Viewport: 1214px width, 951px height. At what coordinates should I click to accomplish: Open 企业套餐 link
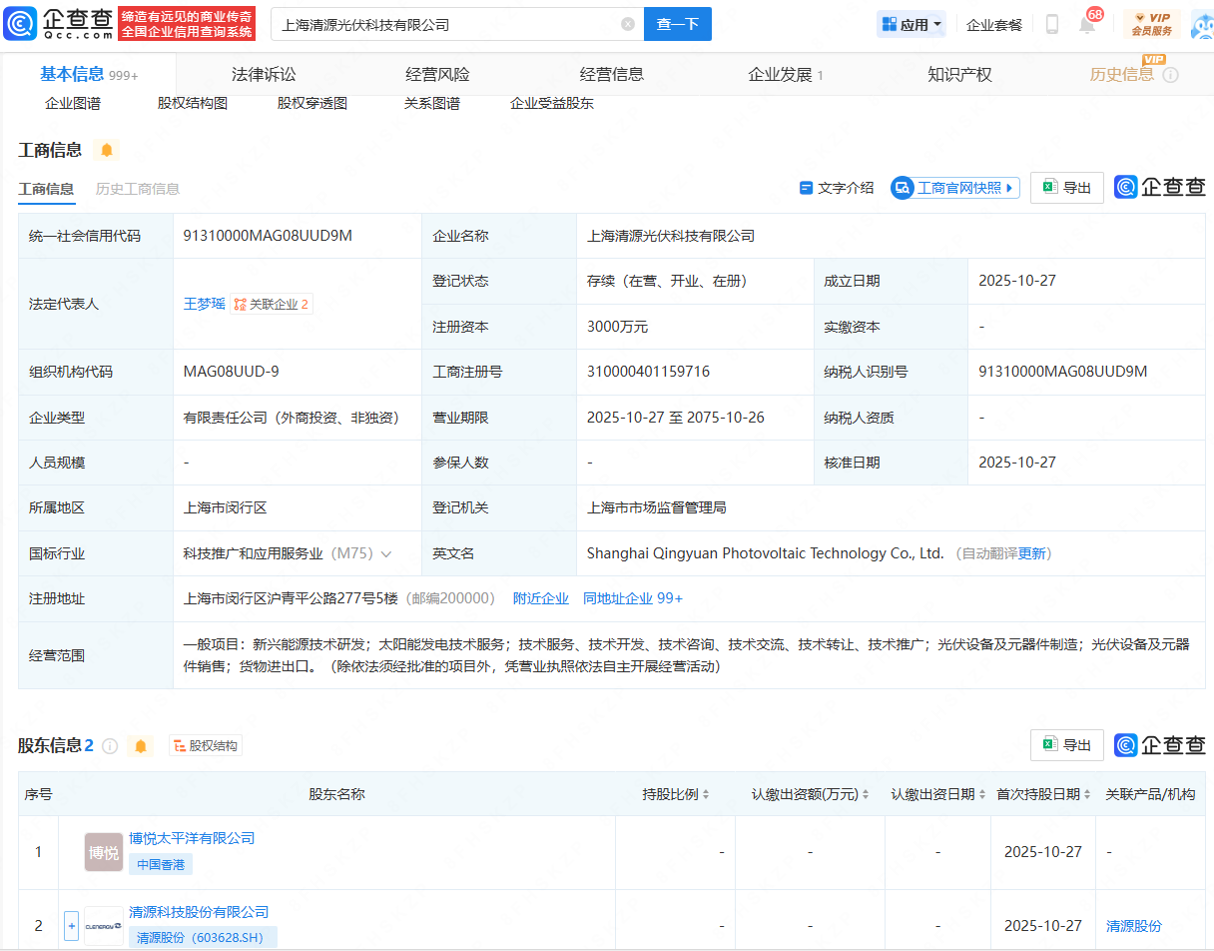click(x=994, y=25)
